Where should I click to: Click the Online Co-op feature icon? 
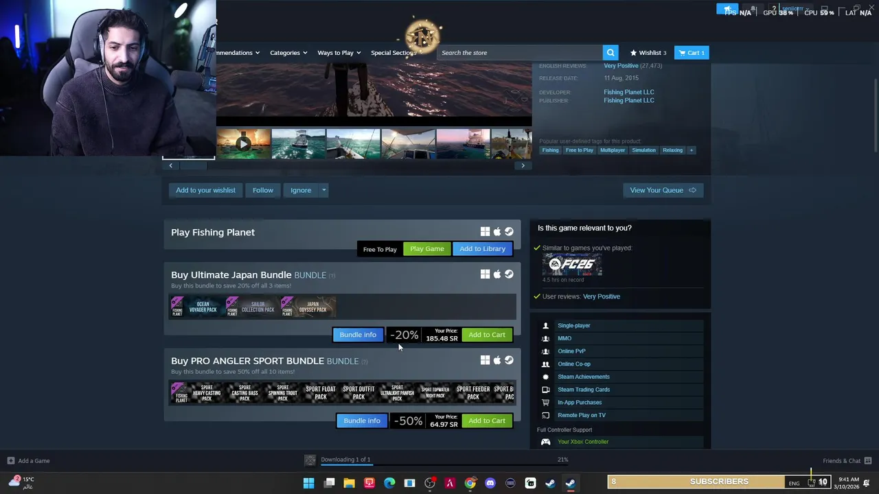546,364
